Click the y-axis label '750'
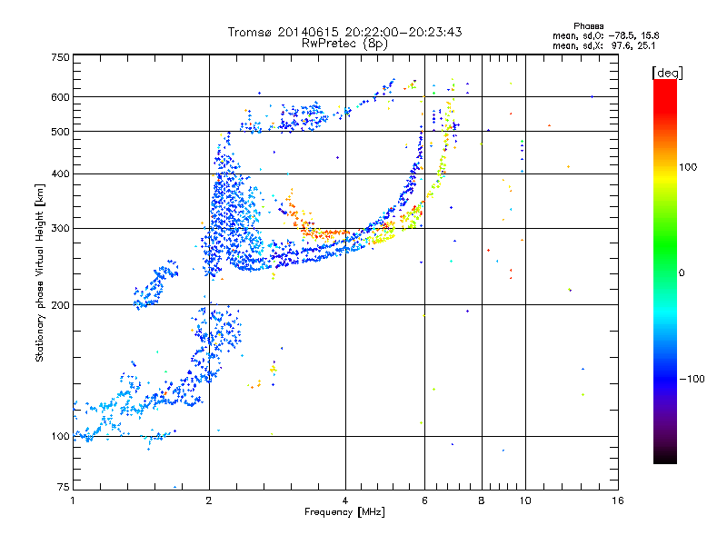Image resolution: width=727 pixels, height=545 pixels. click(x=60, y=57)
